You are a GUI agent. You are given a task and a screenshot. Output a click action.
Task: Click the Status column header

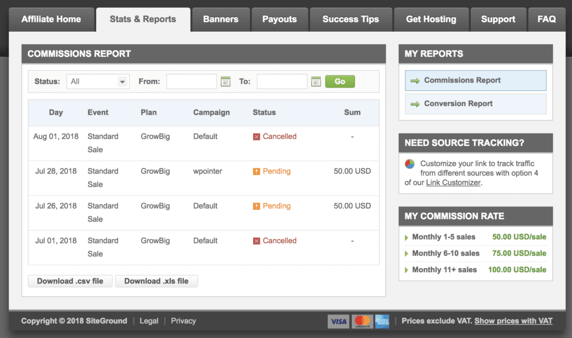point(264,113)
